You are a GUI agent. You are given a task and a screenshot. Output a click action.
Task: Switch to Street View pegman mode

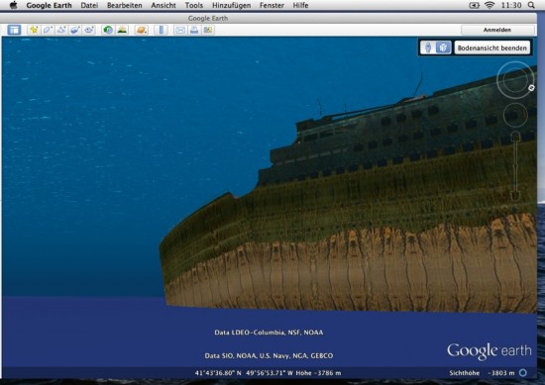pos(428,48)
